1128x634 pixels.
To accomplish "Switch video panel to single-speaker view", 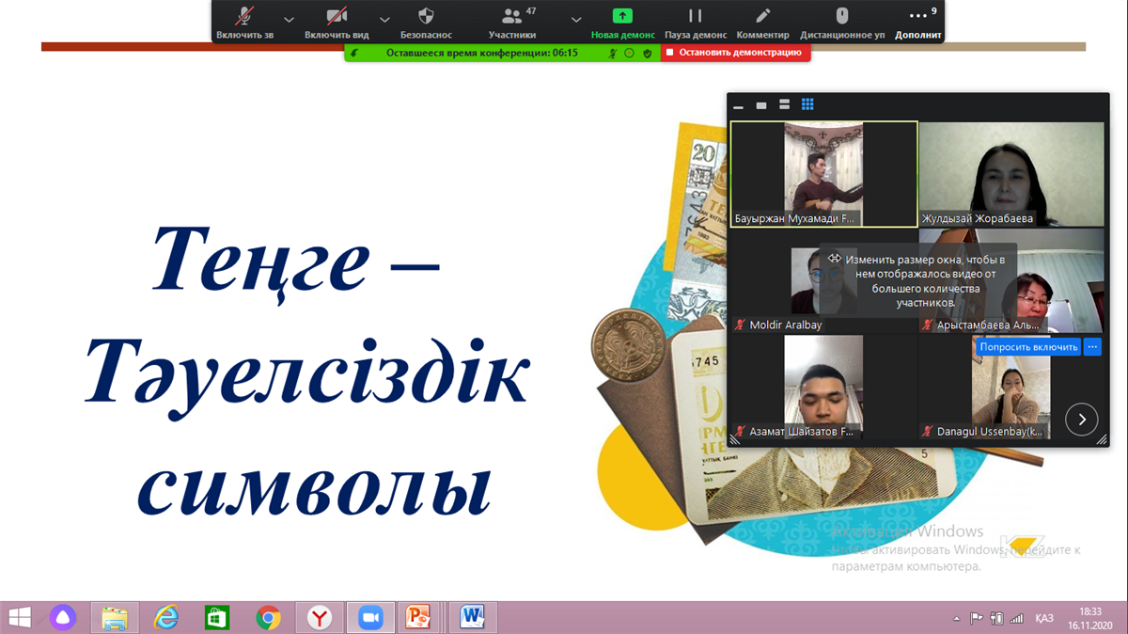I will 761,104.
